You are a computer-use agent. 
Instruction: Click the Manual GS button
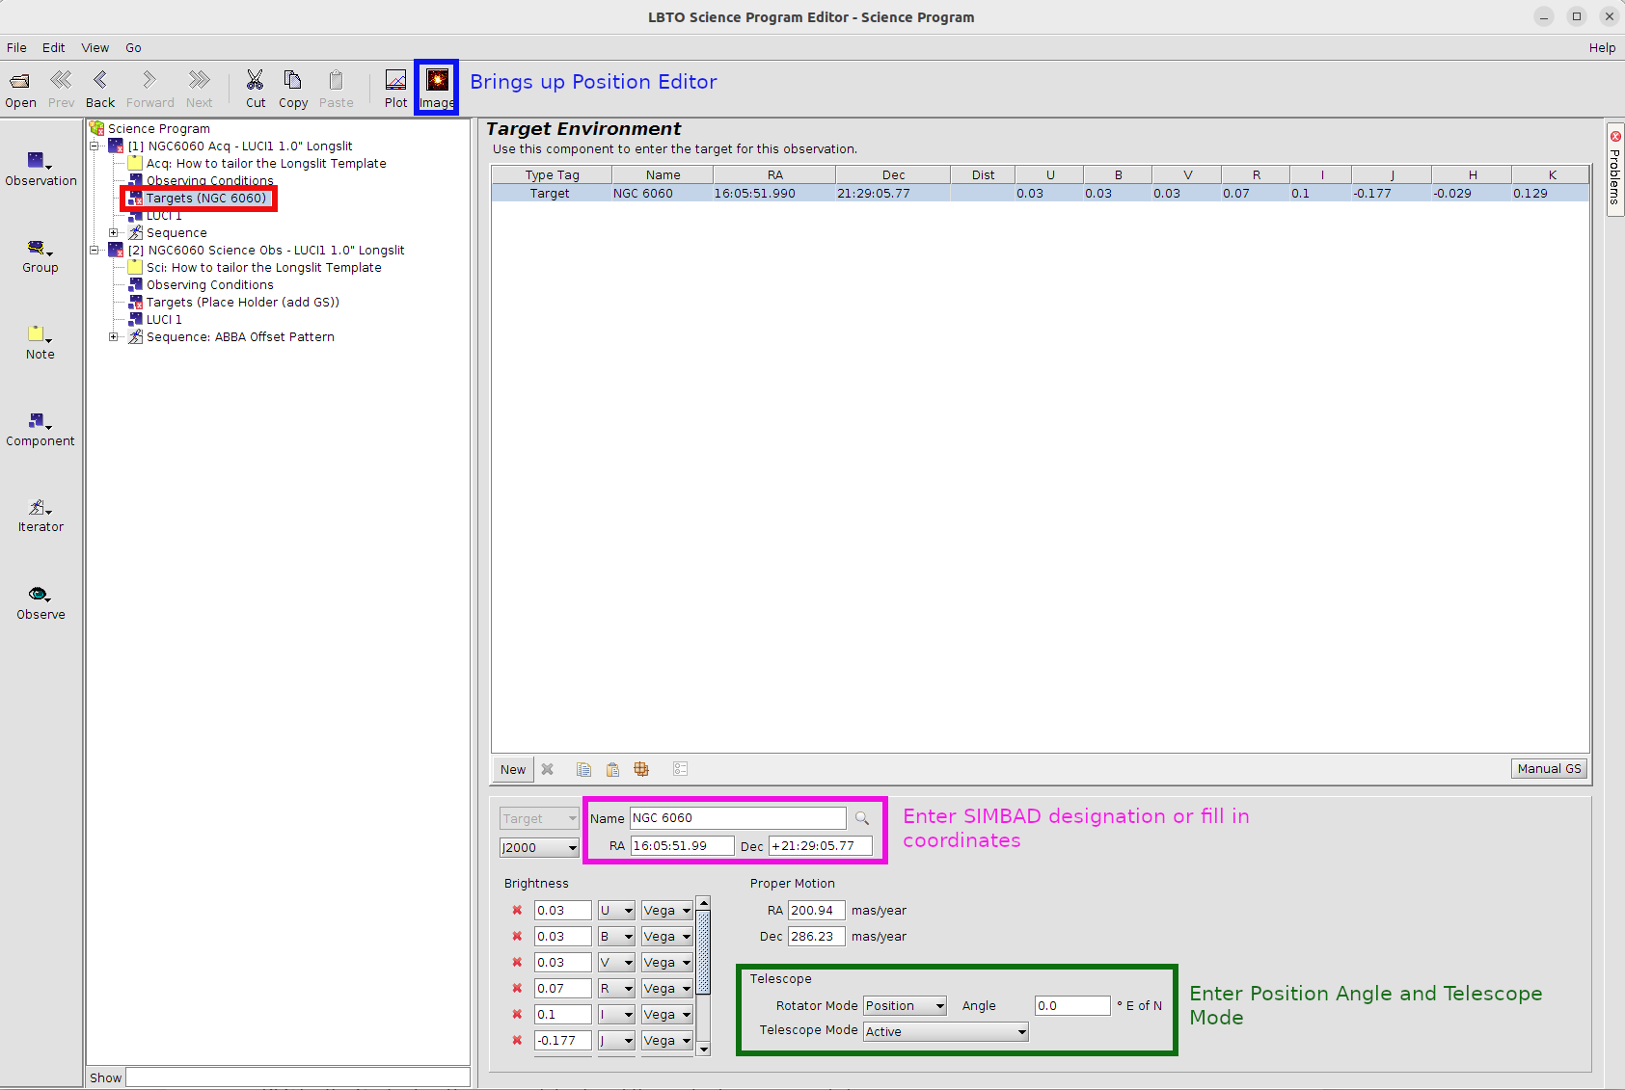(1548, 769)
